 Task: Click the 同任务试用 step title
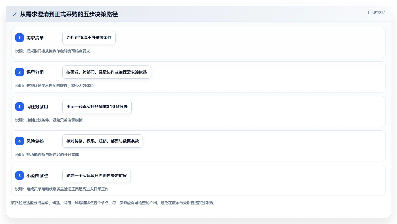[x=37, y=107]
